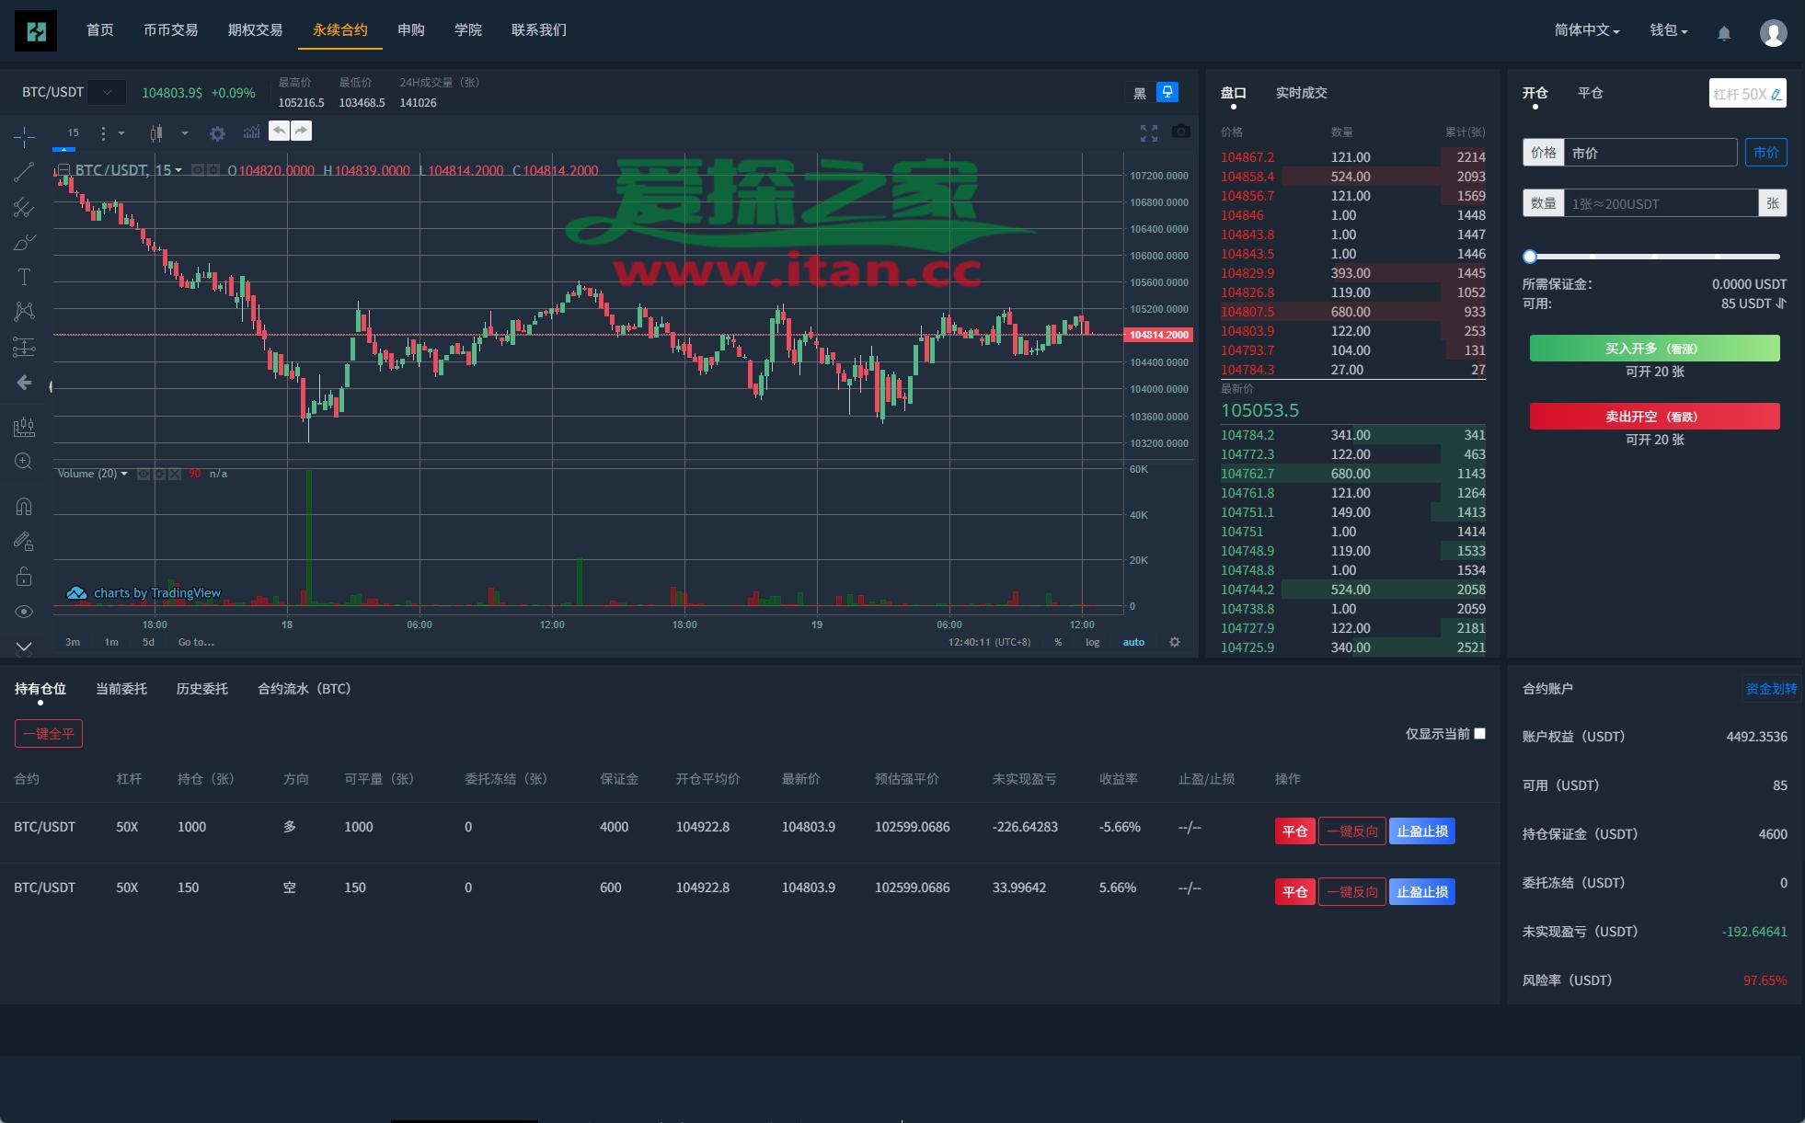Redo the chart action
Screen dimensions: 1805x1123
coord(302,131)
